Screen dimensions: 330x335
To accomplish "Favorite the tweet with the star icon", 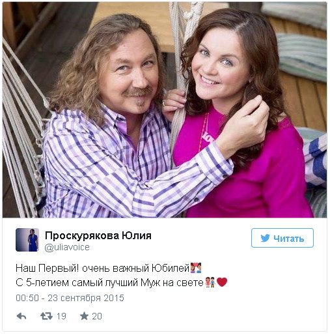I will (84, 316).
